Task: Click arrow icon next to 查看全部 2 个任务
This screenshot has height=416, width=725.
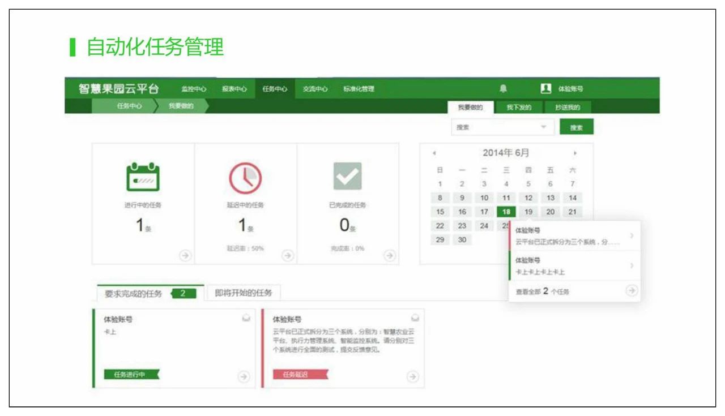Action: [632, 291]
